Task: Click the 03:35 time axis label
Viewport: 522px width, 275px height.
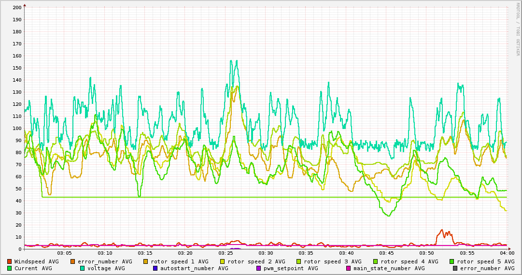Action: point(306,253)
